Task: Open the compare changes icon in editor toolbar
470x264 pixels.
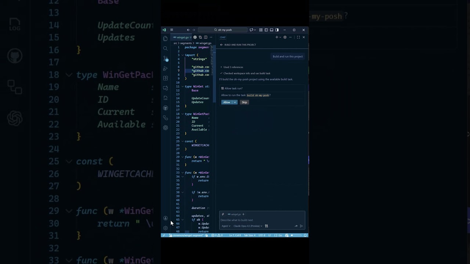Action: (200, 37)
